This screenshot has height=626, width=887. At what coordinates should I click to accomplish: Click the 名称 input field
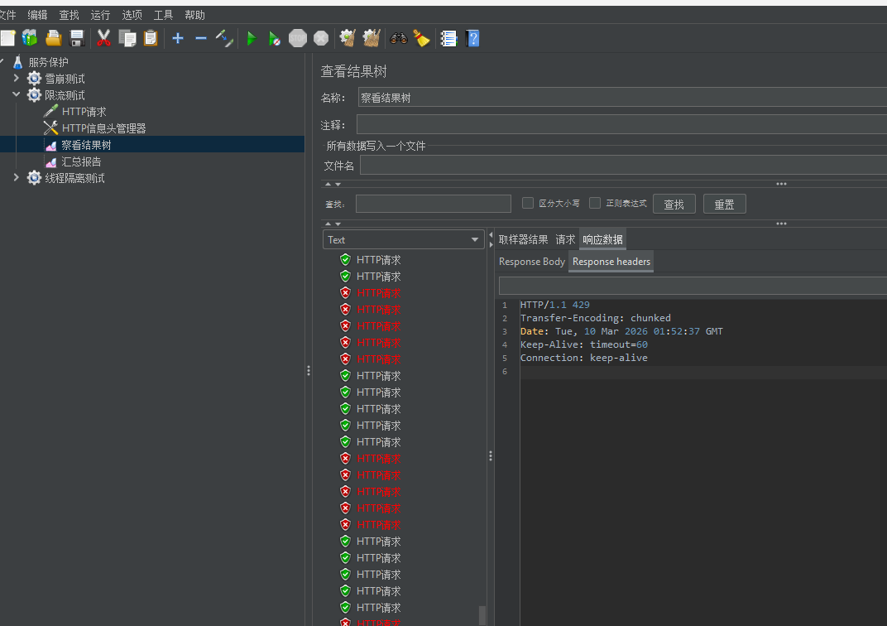point(622,98)
